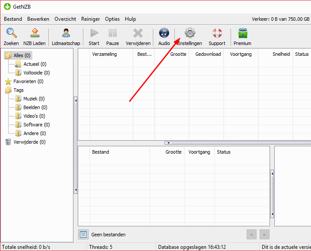
Task: Open the Lidmaatschap membership icon
Action: tap(66, 33)
